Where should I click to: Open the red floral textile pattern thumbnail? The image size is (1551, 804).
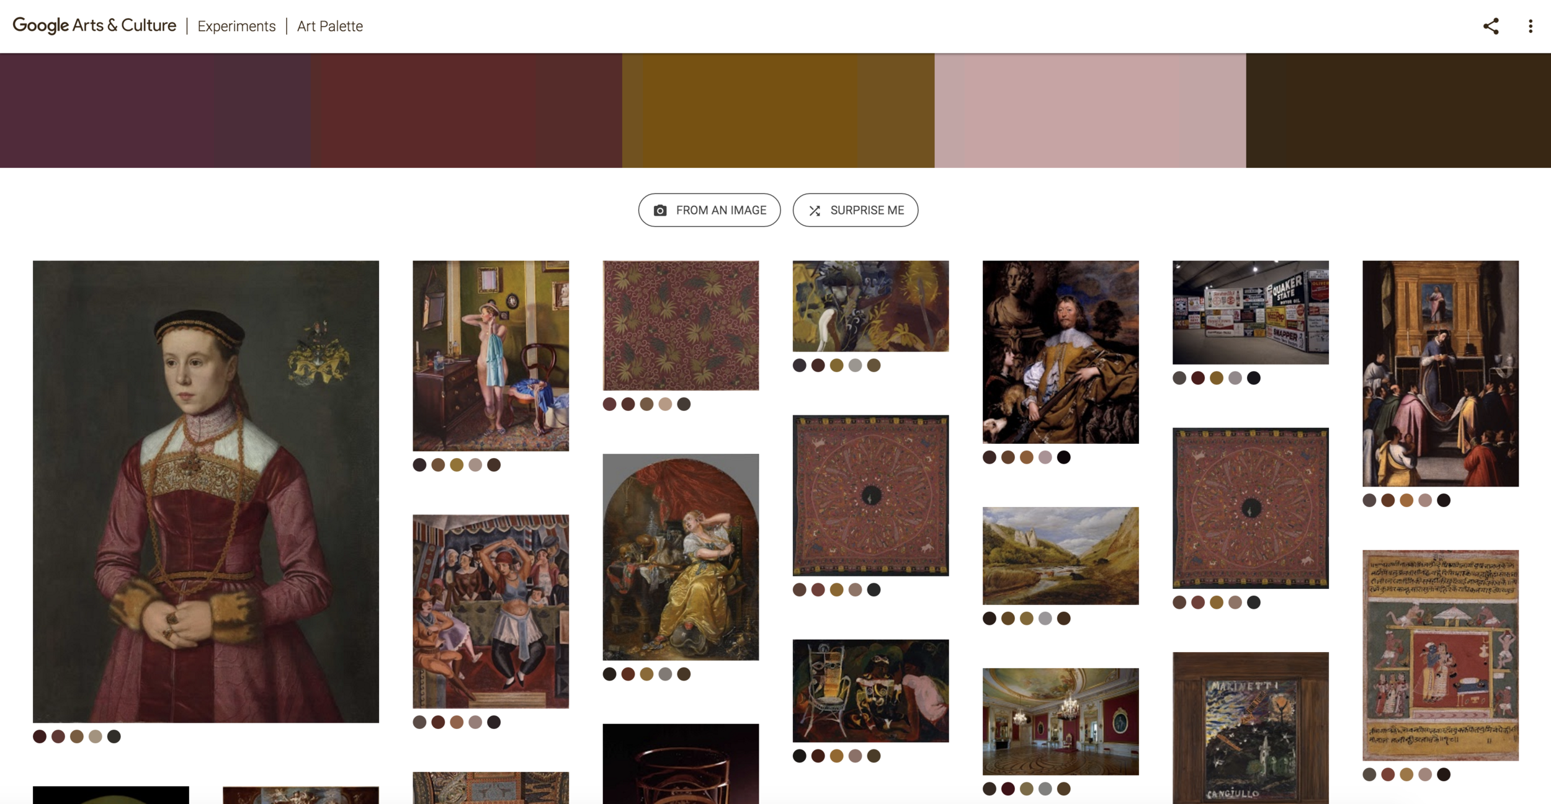[681, 325]
